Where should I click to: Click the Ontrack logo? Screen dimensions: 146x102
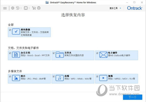(135, 8)
